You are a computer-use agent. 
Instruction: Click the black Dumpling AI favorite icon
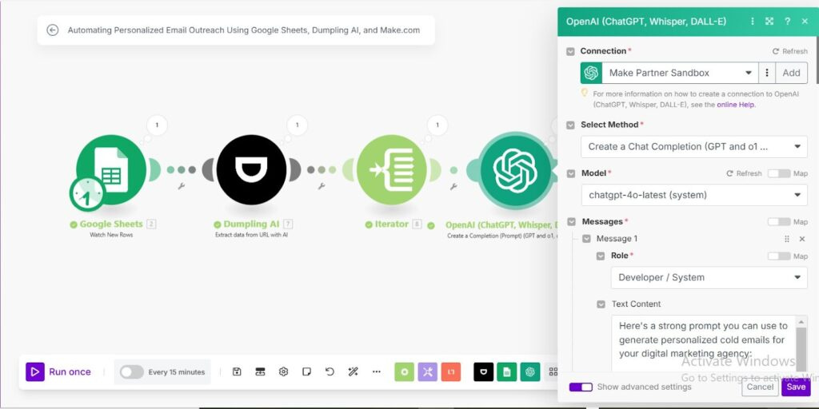point(484,372)
